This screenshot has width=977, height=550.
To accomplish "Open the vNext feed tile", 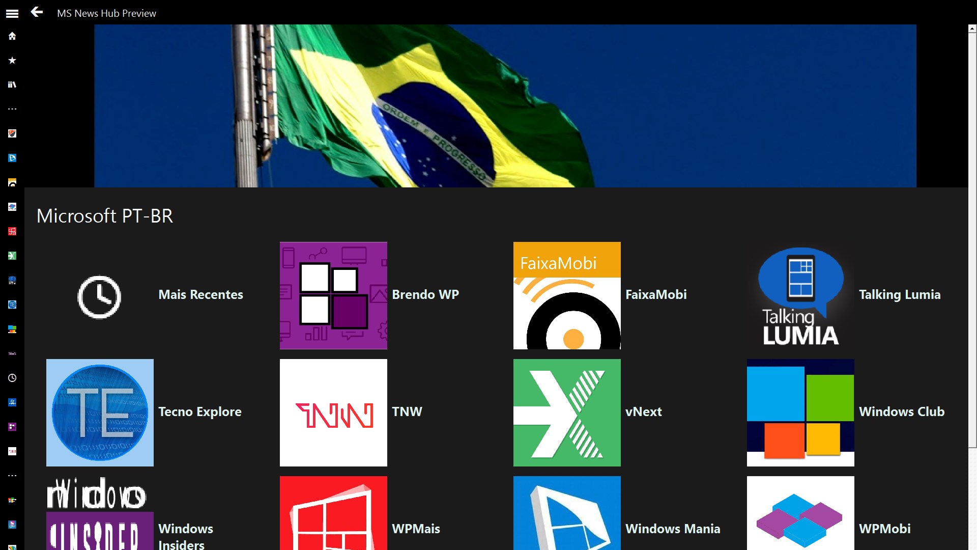I will 567,413.
